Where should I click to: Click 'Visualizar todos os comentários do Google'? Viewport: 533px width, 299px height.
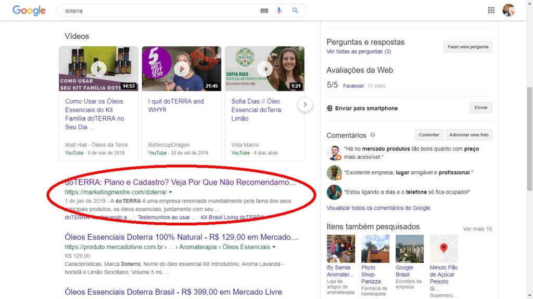coord(378,208)
